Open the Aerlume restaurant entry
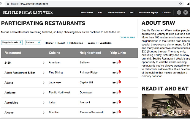The width and height of the screenshot is (190, 119). pos(10,93)
